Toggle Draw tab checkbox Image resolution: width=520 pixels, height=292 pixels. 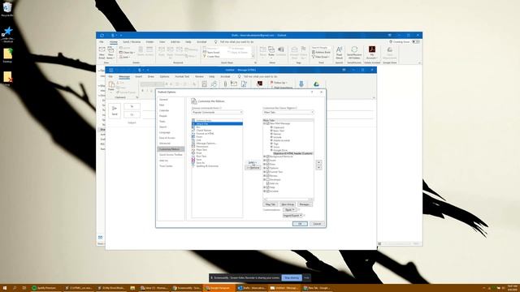pyautogui.click(x=268, y=164)
